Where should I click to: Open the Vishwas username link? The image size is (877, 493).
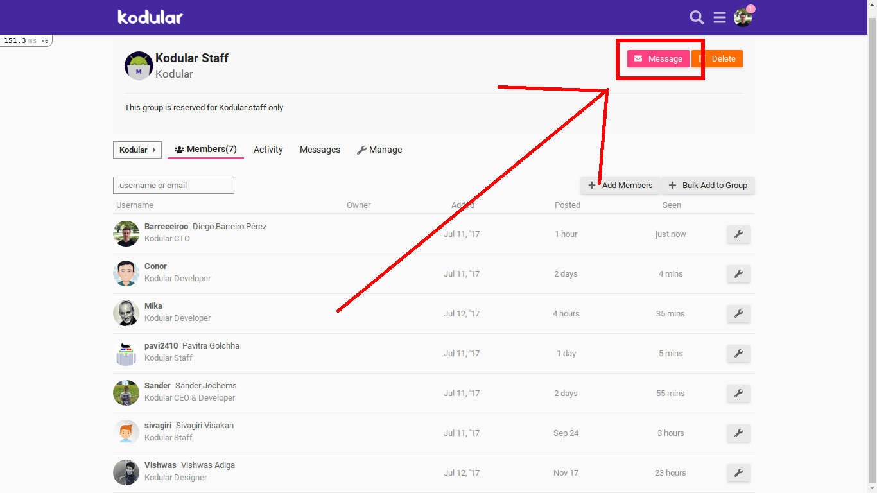pos(161,465)
